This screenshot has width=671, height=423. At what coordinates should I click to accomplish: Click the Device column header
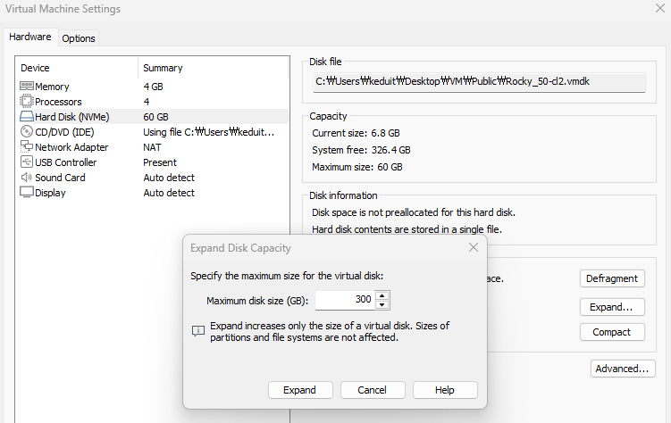(35, 68)
